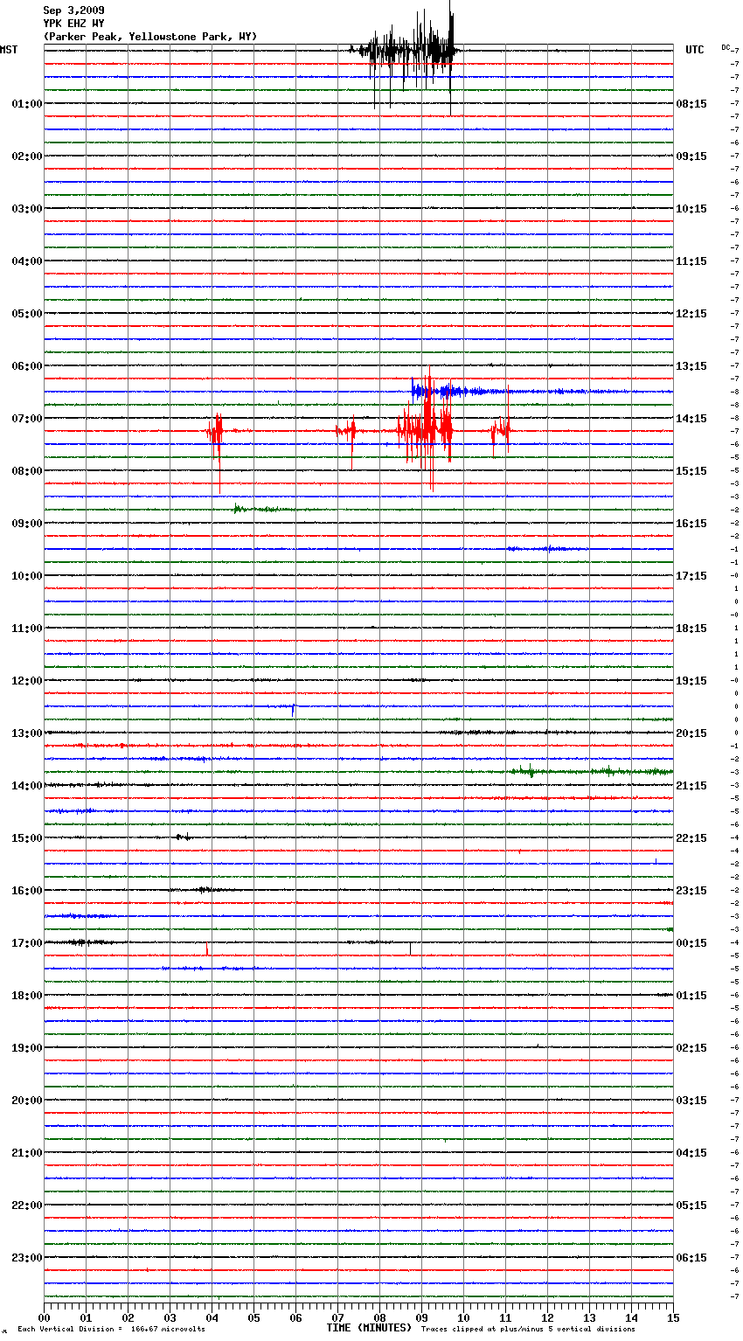743x1341 pixels.
Task: Click the 20:15 UTC time label
Action: [691, 733]
